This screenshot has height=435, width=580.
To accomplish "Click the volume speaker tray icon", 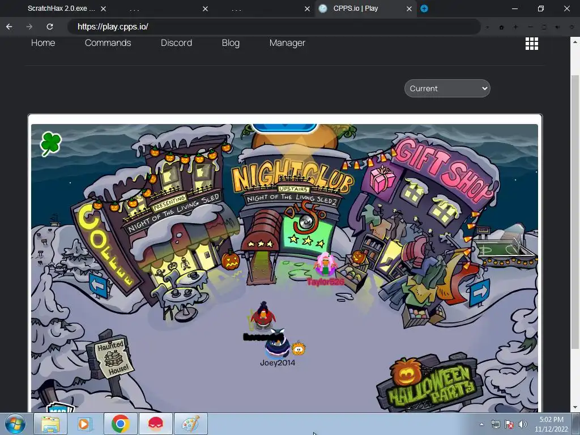I will click(x=523, y=424).
